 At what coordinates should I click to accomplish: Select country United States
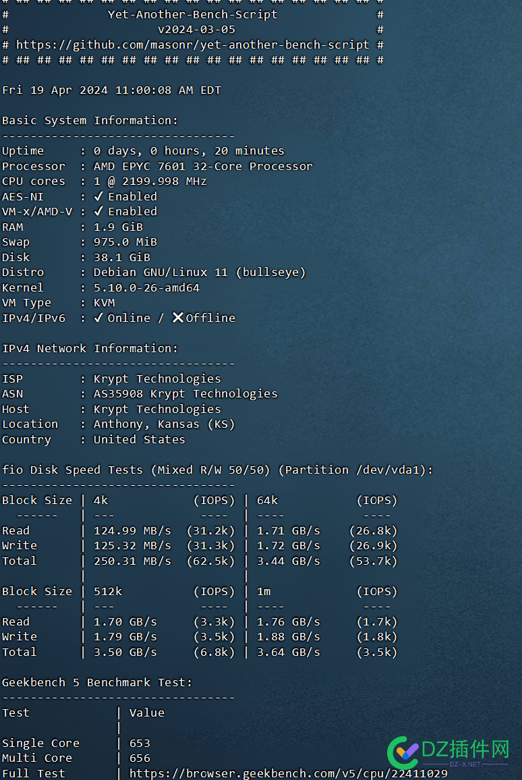point(139,440)
